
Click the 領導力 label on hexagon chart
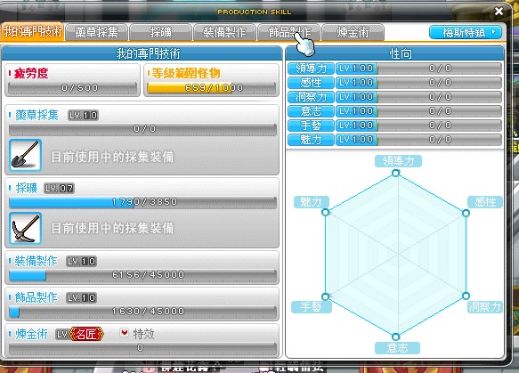click(398, 161)
